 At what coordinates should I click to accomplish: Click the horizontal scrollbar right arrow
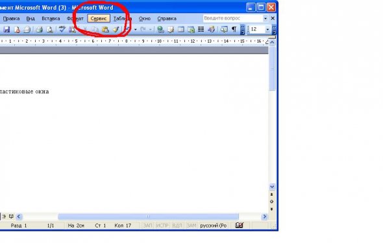(264, 216)
